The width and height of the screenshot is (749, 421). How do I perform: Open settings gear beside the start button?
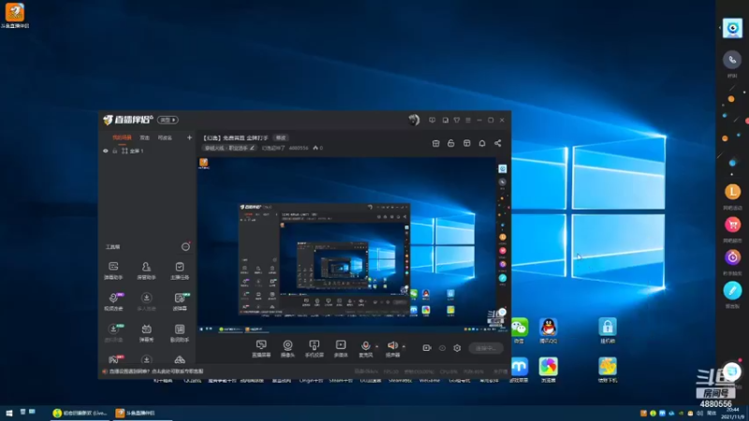click(457, 348)
